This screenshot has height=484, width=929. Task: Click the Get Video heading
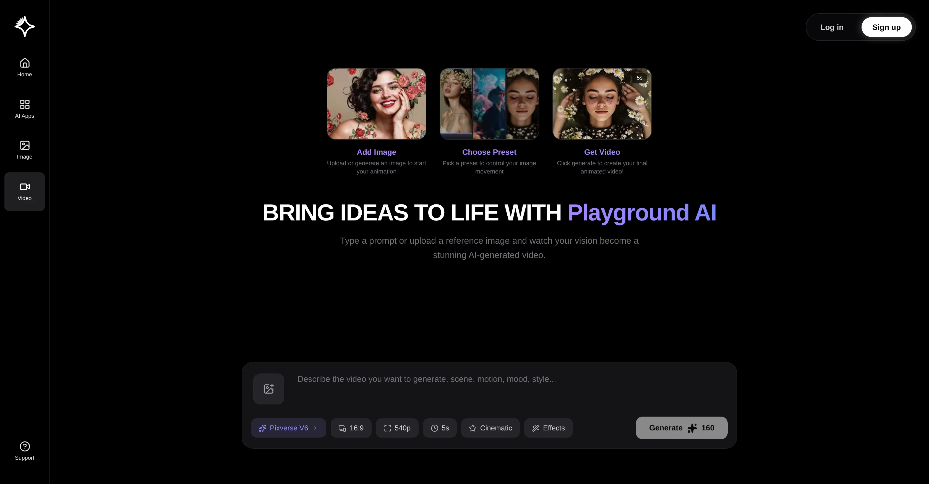pyautogui.click(x=602, y=152)
